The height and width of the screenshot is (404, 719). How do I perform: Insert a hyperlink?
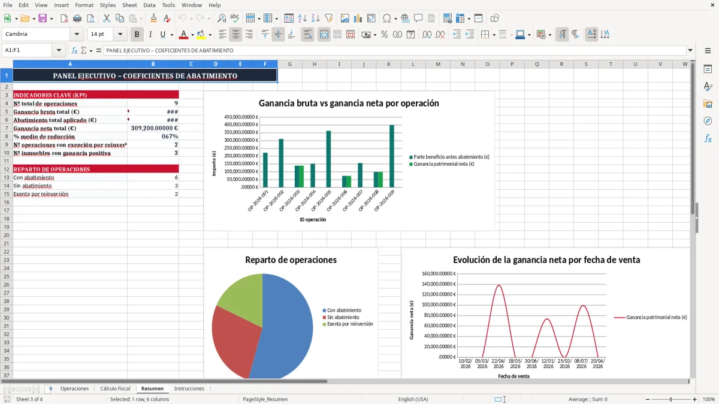click(x=405, y=19)
